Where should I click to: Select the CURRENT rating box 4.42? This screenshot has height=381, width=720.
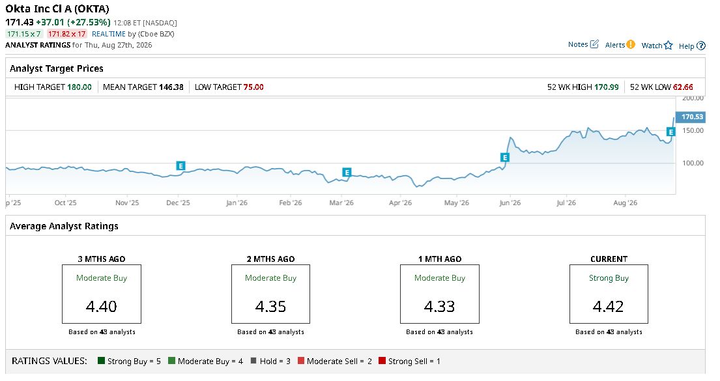[x=609, y=294]
